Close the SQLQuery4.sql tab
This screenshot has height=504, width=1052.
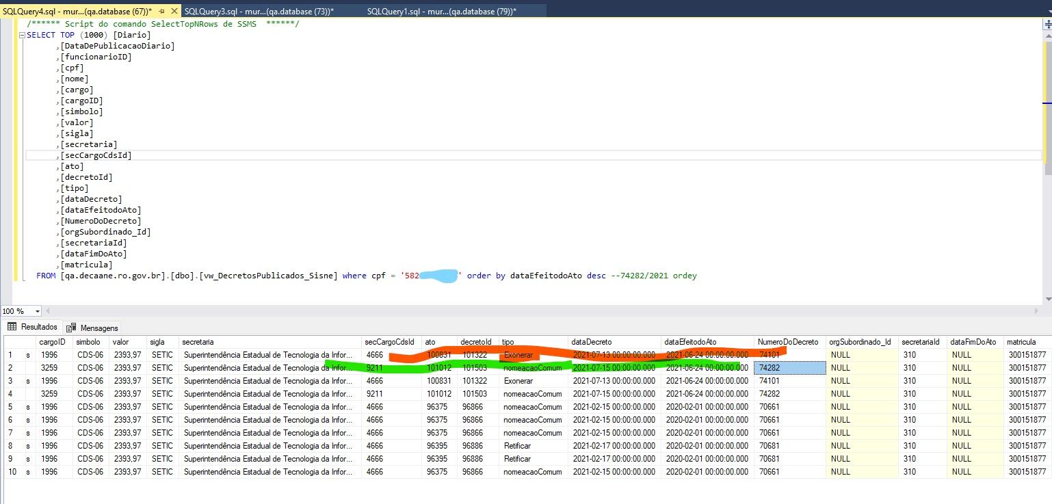click(174, 12)
